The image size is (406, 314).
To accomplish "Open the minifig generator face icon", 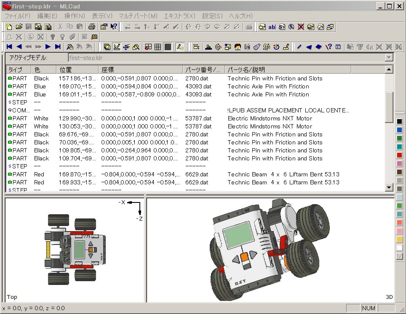I will pyautogui.click(x=238, y=47).
